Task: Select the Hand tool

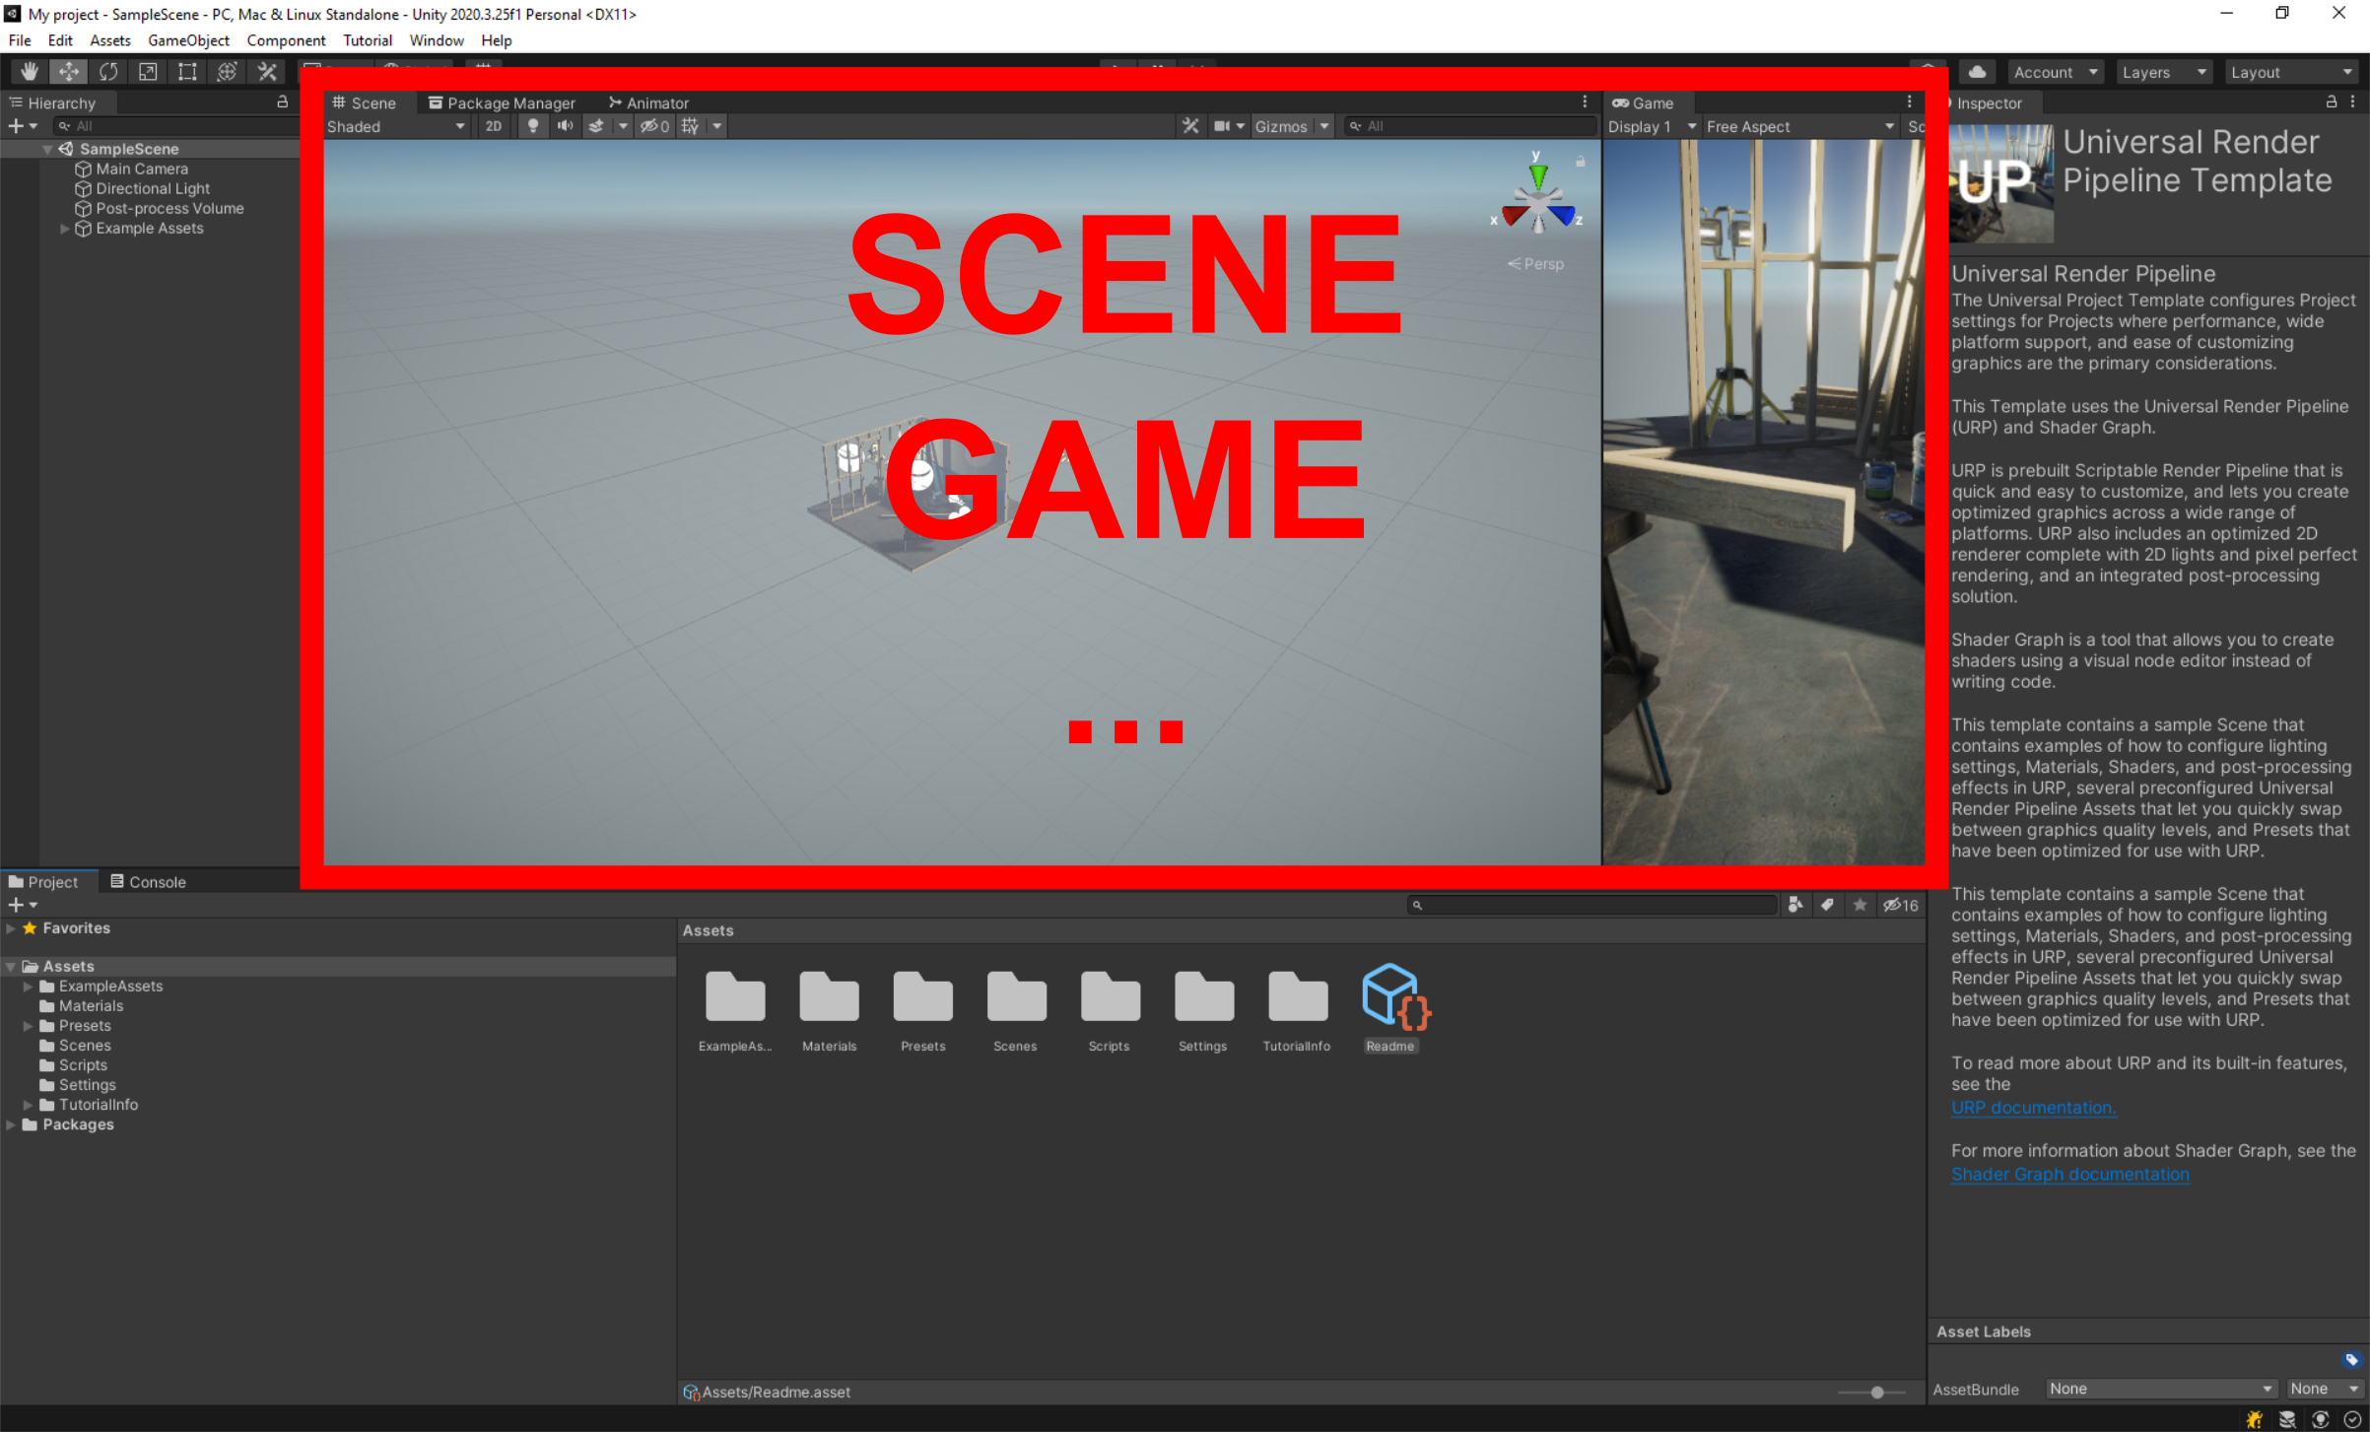Action: [29, 71]
